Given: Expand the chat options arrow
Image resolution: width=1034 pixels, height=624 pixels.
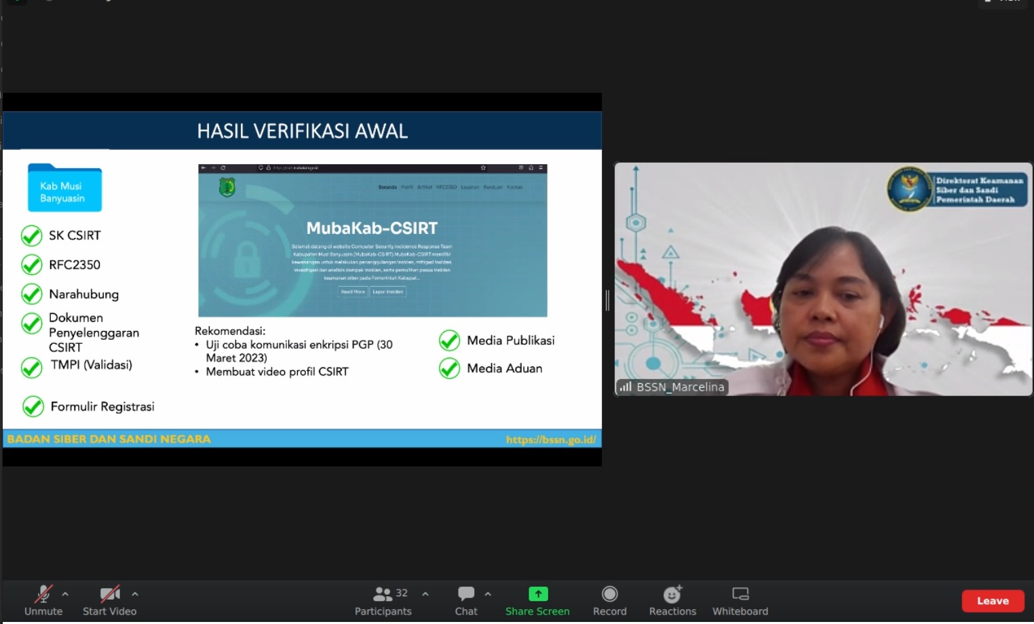Looking at the screenshot, I should [488, 594].
